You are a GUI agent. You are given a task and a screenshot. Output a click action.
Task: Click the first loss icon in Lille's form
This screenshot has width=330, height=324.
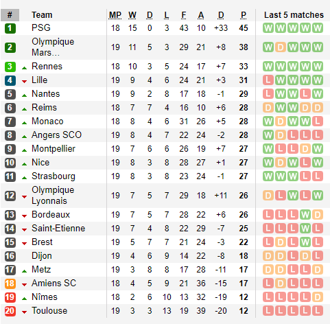268,80
